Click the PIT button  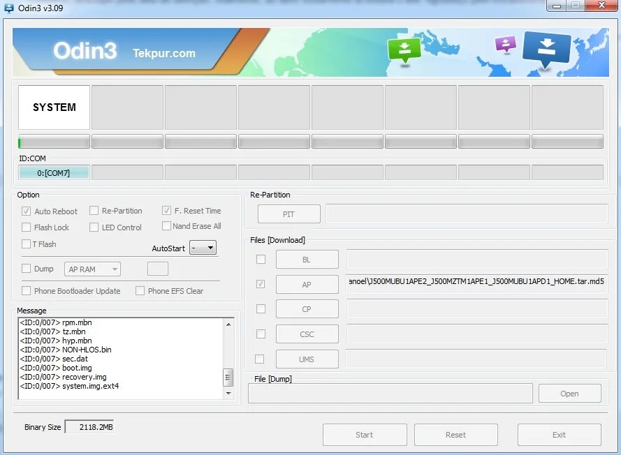pos(288,214)
